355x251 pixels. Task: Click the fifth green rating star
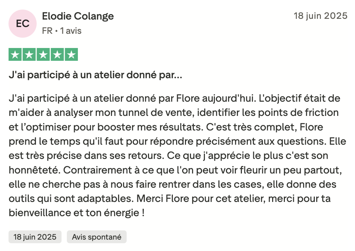(x=71, y=54)
